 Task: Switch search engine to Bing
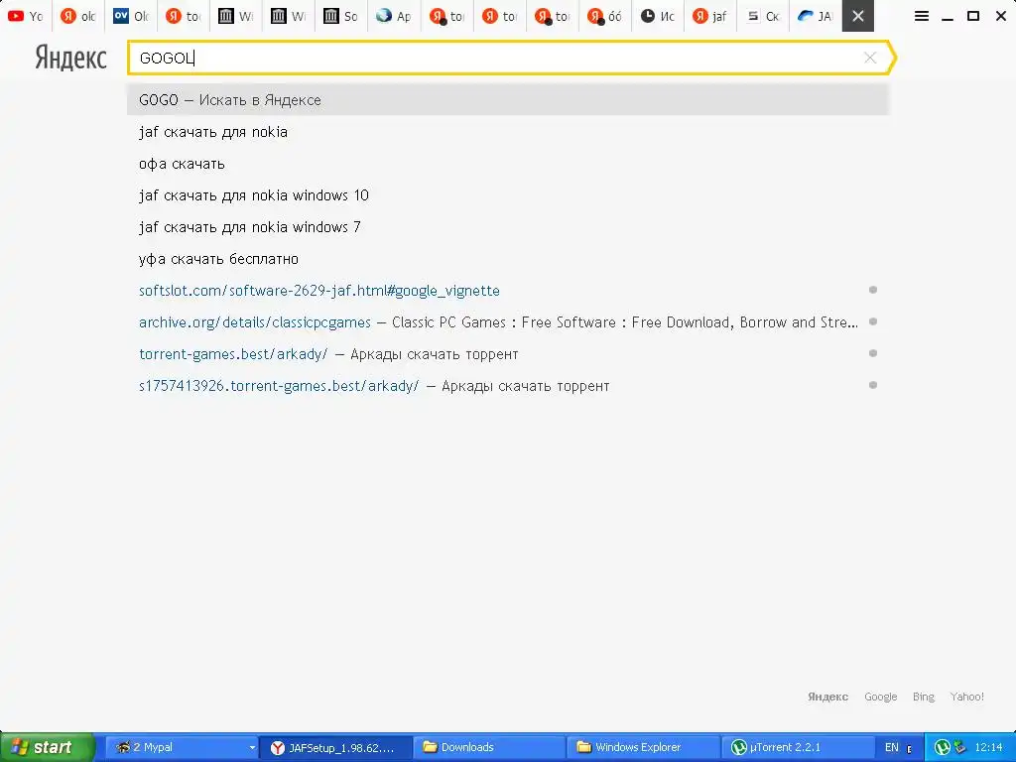(x=924, y=697)
